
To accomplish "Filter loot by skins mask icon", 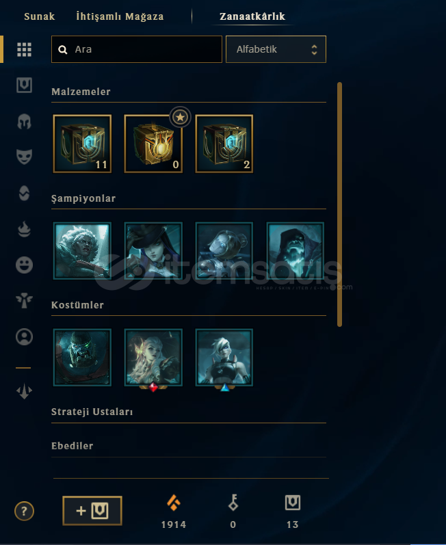I will (24, 157).
